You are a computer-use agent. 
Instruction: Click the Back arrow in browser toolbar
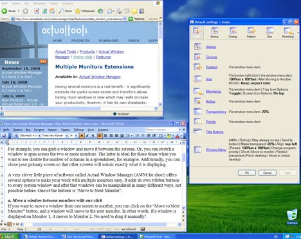(5, 11)
